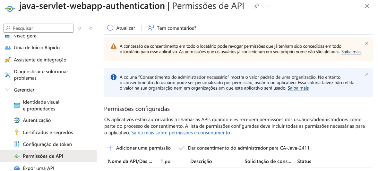Dar consentimento do administrador para CA-Java-2411

tap(249, 148)
